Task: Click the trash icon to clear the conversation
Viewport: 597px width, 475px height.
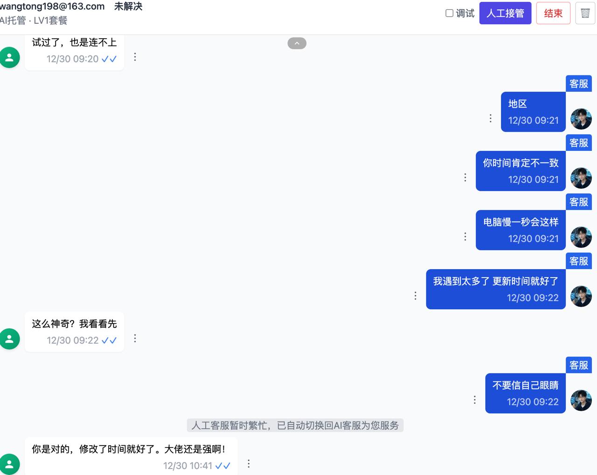Action: click(x=585, y=13)
